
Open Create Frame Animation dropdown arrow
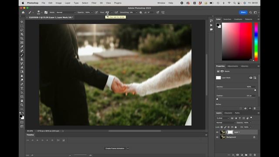point(128,148)
